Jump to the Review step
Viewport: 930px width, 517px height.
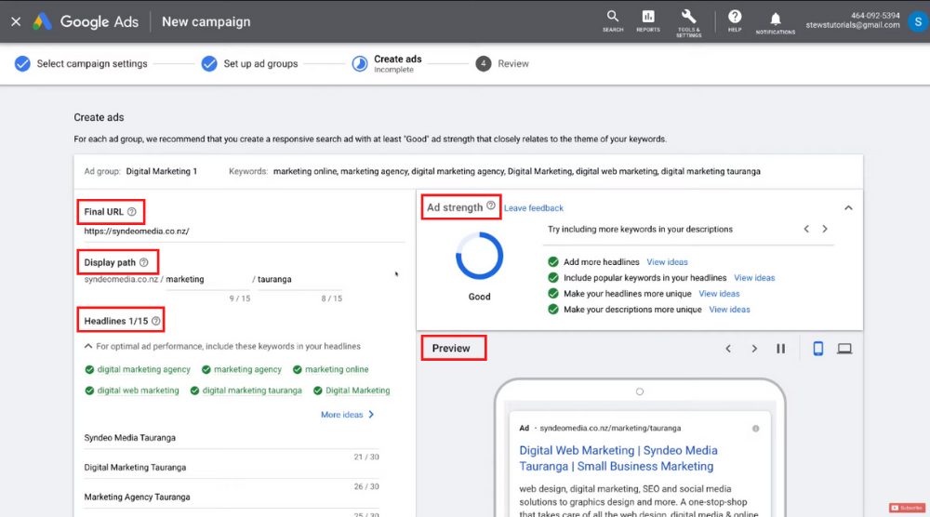click(502, 63)
